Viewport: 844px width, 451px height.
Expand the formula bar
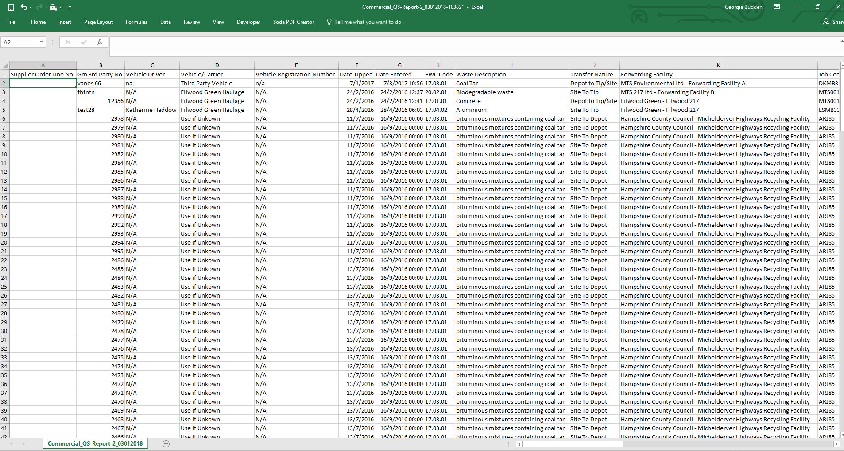coord(841,42)
